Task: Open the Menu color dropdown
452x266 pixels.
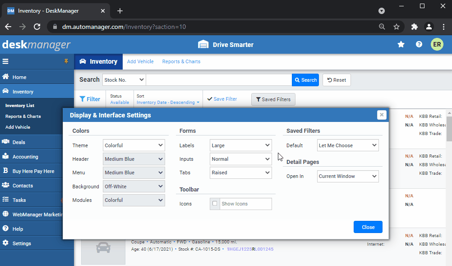Action: tap(134, 173)
